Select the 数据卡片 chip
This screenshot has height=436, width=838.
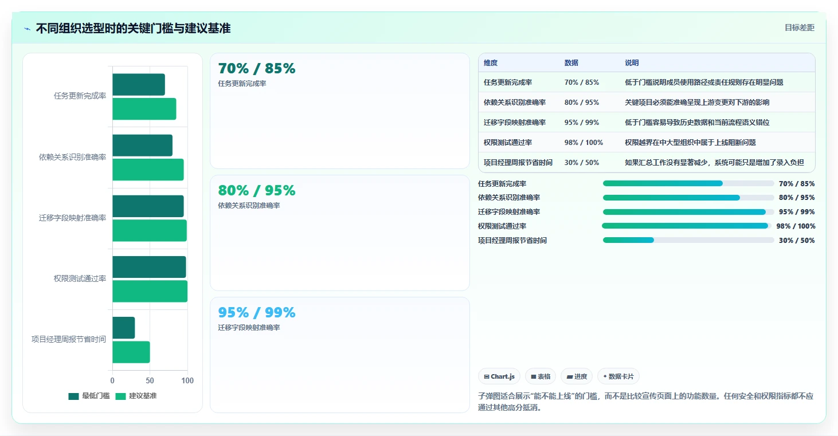[x=618, y=376]
